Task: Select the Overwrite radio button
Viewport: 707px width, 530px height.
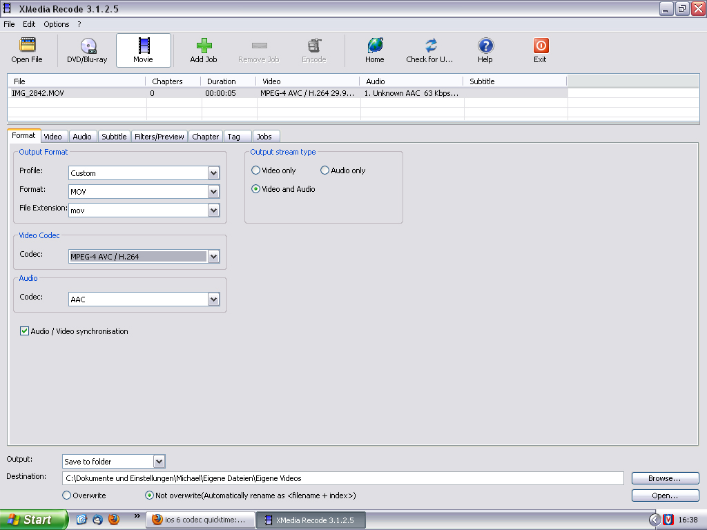Action: [67, 495]
